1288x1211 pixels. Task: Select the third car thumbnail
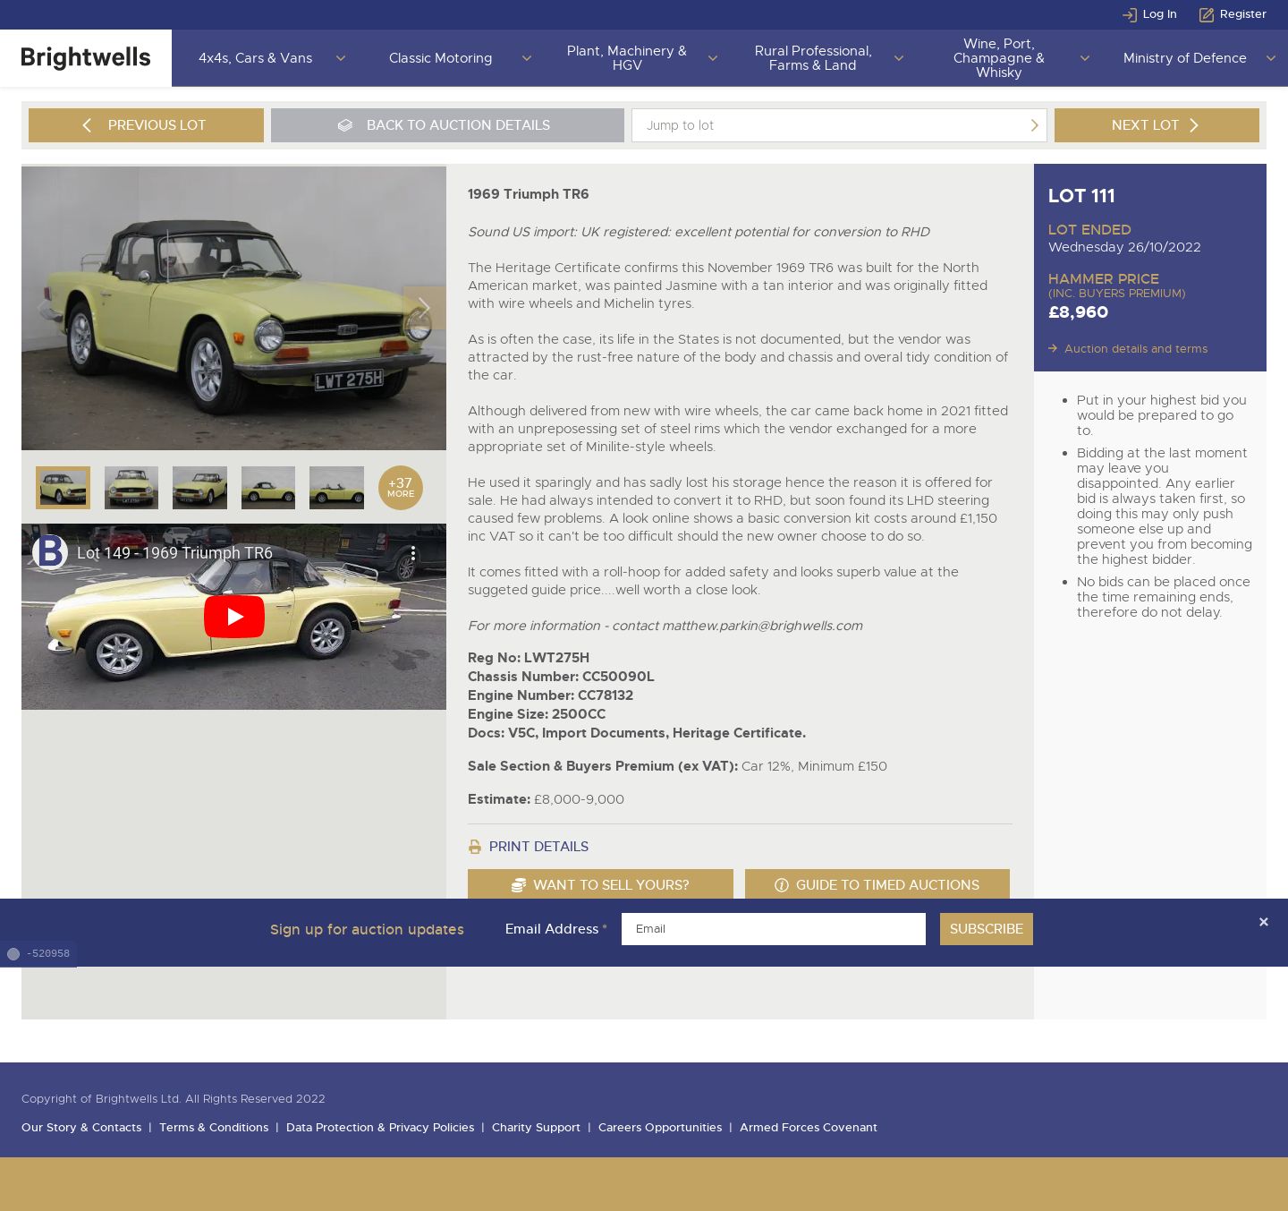(x=199, y=488)
